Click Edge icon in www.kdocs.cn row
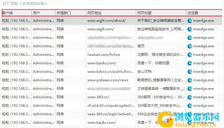 (x=190, y=72)
